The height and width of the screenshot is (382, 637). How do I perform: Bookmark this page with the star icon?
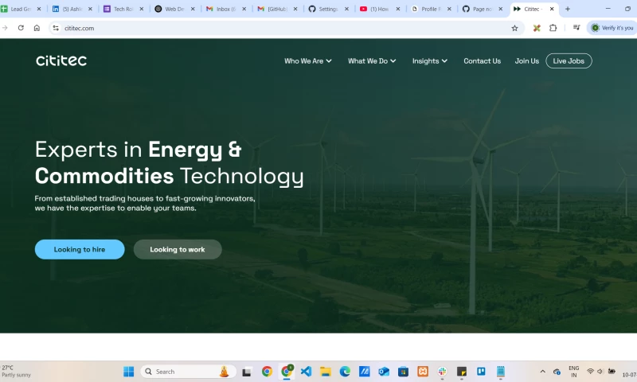point(514,28)
